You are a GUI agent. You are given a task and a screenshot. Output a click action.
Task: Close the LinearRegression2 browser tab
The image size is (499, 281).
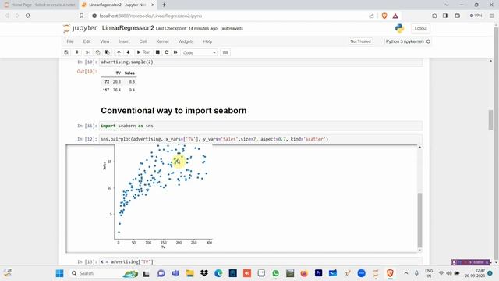pos(153,5)
